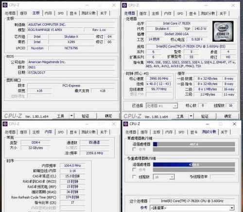Expand the 处理器 #1 selection dropdown
This screenshot has height=212, width=243.
[x=175, y=106]
